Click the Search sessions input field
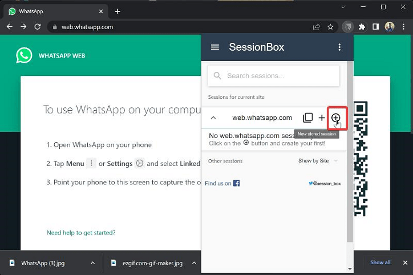Image resolution: width=413 pixels, height=275 pixels. click(x=273, y=76)
